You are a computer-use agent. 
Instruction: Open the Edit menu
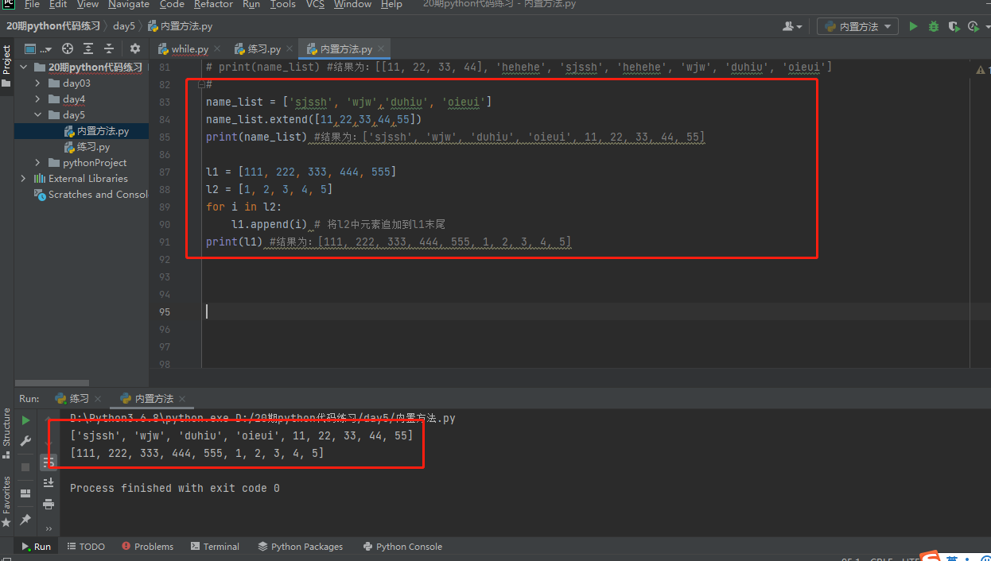58,5
